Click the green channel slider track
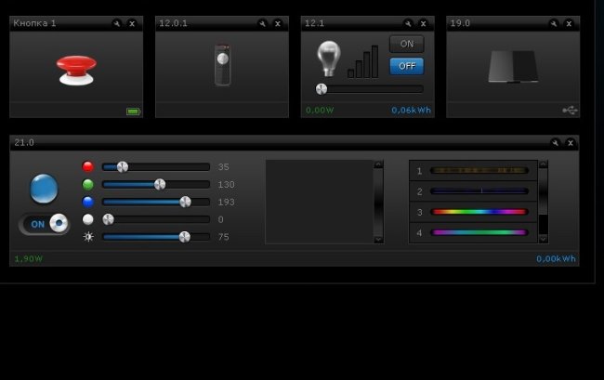The height and width of the screenshot is (380, 604). (x=155, y=185)
